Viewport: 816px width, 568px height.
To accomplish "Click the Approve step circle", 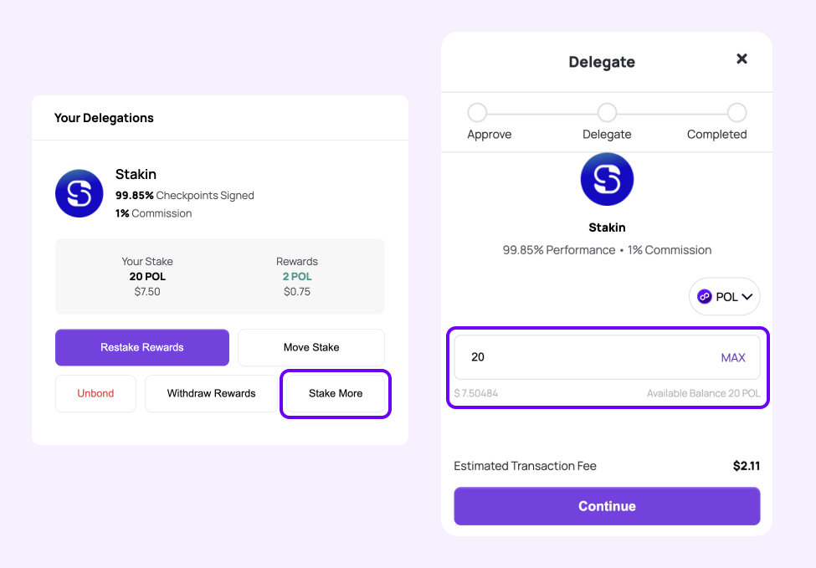I will pos(477,111).
